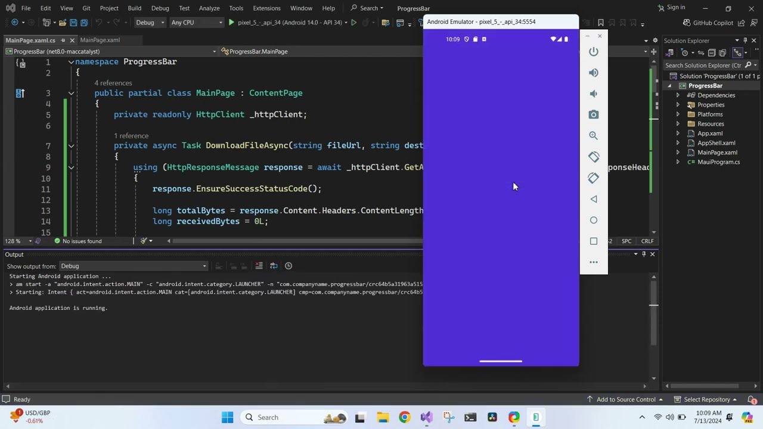The width and height of the screenshot is (763, 429).
Task: Open the Debug menu
Action: pos(160,8)
